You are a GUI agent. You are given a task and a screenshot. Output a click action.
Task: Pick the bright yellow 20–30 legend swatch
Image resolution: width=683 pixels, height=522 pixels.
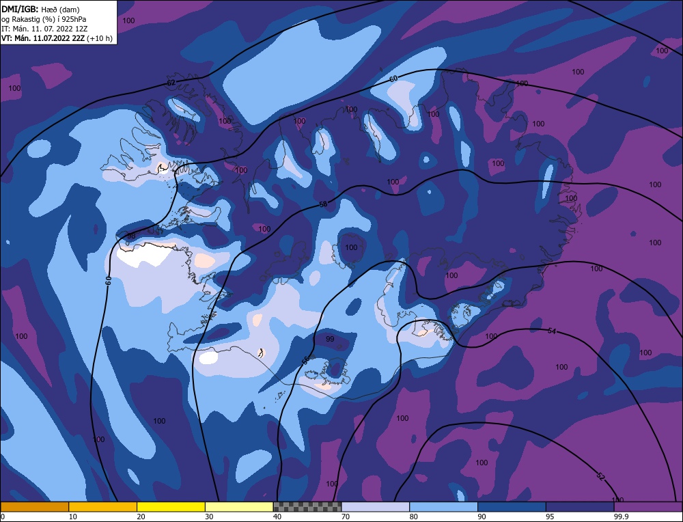[171, 506]
